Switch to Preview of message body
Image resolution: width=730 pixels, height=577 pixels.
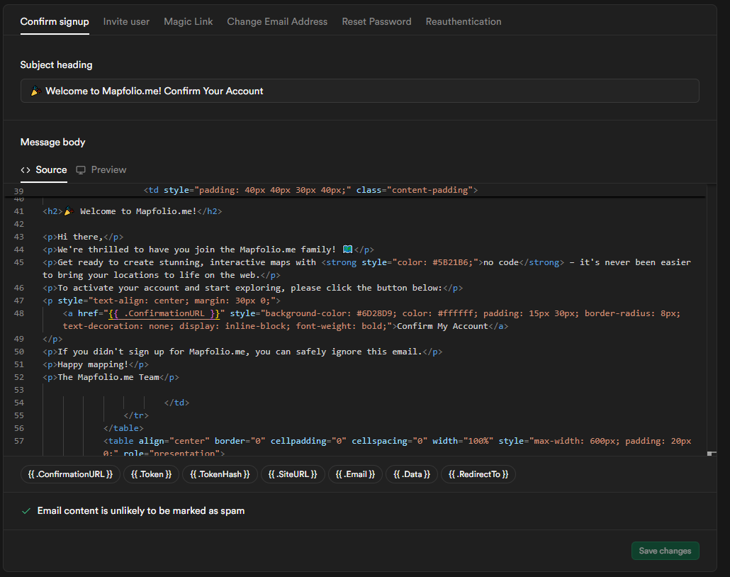pyautogui.click(x=101, y=170)
